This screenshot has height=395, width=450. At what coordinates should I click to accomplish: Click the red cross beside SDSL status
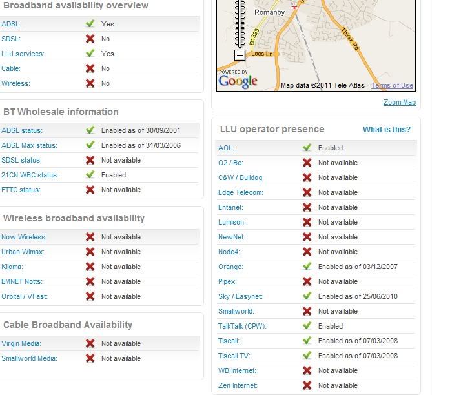(90, 160)
